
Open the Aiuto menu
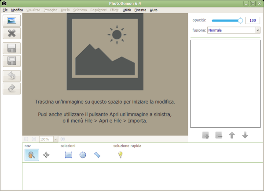[x=154, y=10]
